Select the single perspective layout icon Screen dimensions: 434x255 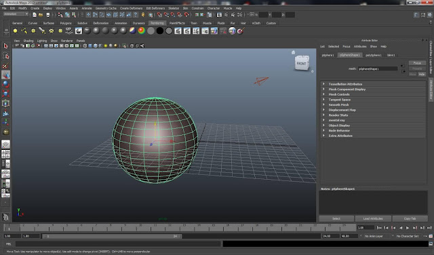pyautogui.click(x=5, y=144)
